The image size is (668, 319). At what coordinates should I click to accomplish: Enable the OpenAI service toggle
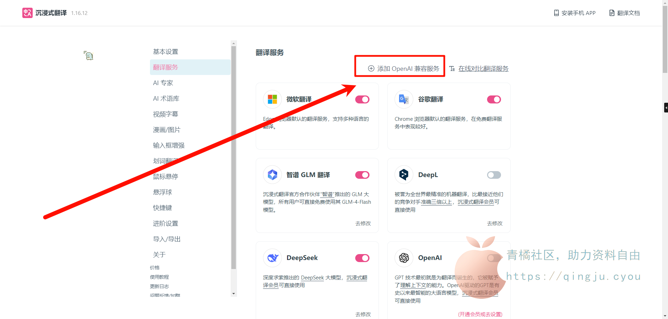coord(494,258)
